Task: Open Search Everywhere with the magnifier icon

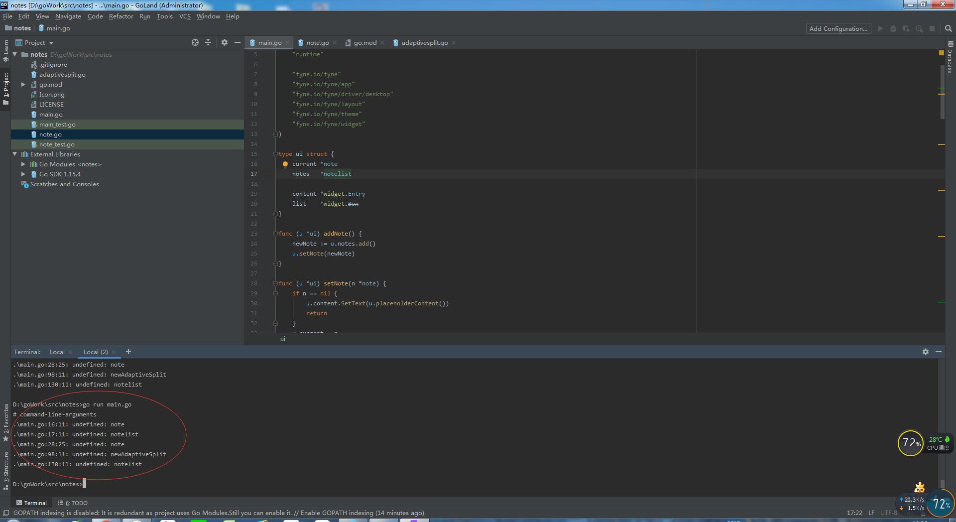Action: [948, 28]
